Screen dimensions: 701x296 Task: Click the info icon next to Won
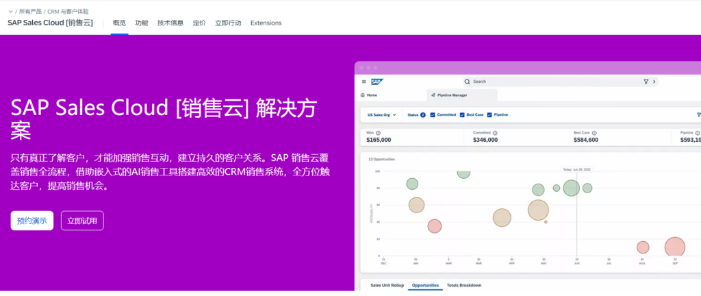point(378,133)
